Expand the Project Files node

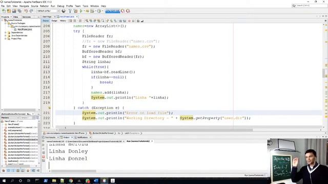pos(6,39)
